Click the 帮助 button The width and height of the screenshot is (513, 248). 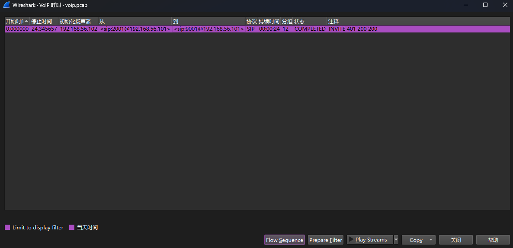[493, 240]
